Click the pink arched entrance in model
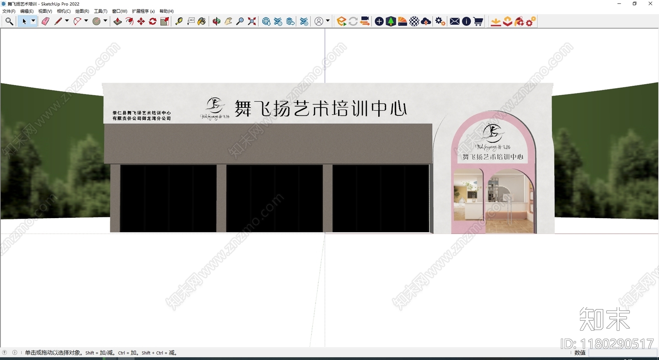The width and height of the screenshot is (659, 360). point(493,172)
